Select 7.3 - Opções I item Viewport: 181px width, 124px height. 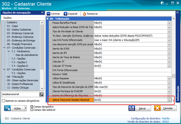coord(19,62)
